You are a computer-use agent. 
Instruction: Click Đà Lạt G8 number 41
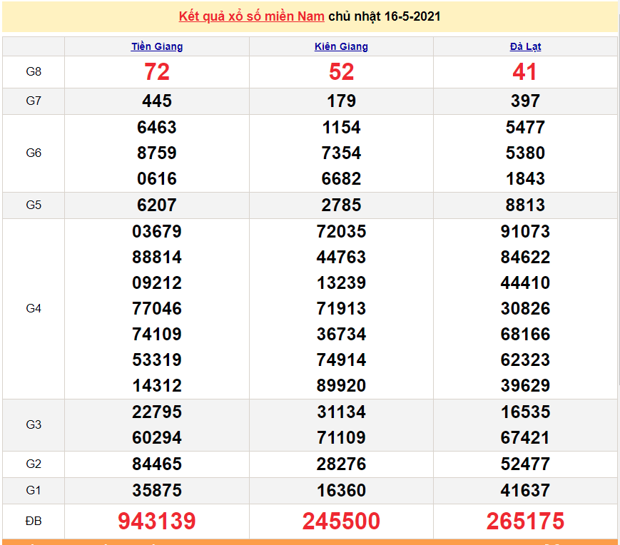coord(525,72)
